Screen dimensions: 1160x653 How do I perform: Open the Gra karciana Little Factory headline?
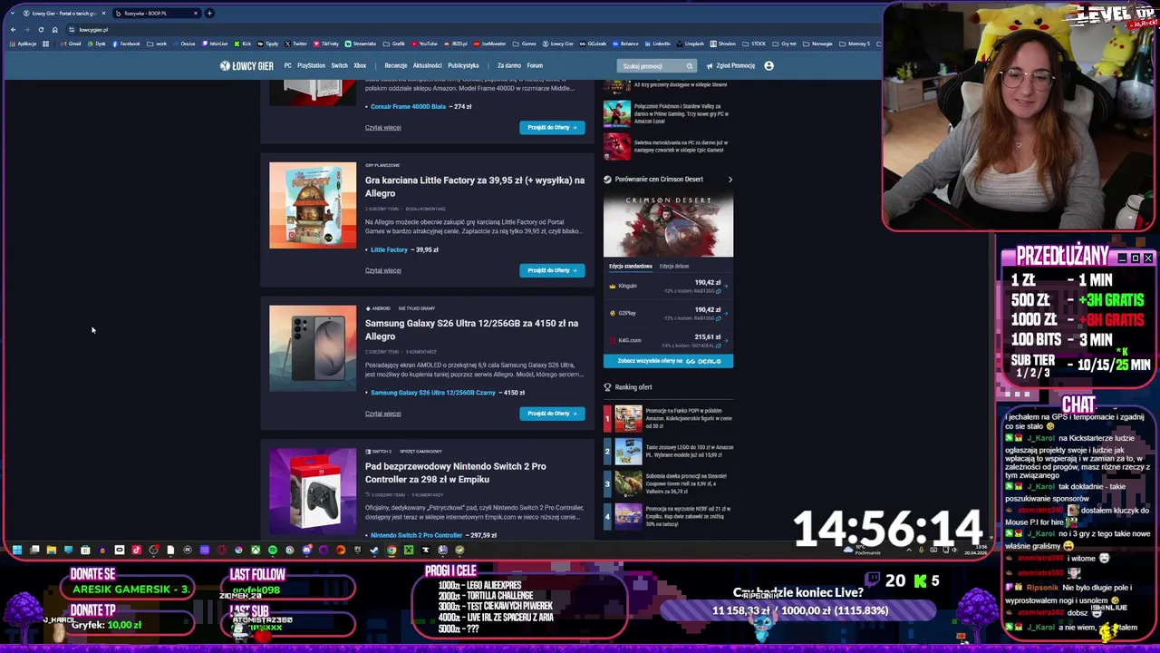[x=474, y=187]
